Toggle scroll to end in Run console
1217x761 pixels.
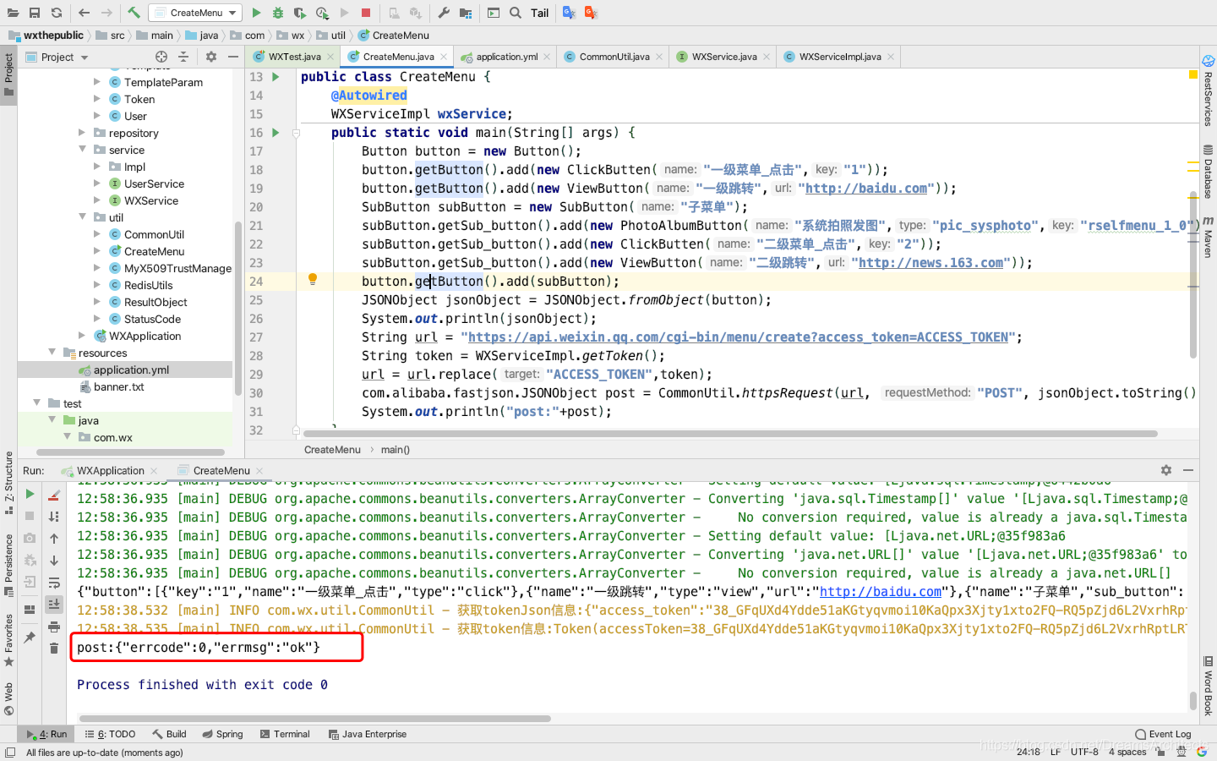54,604
